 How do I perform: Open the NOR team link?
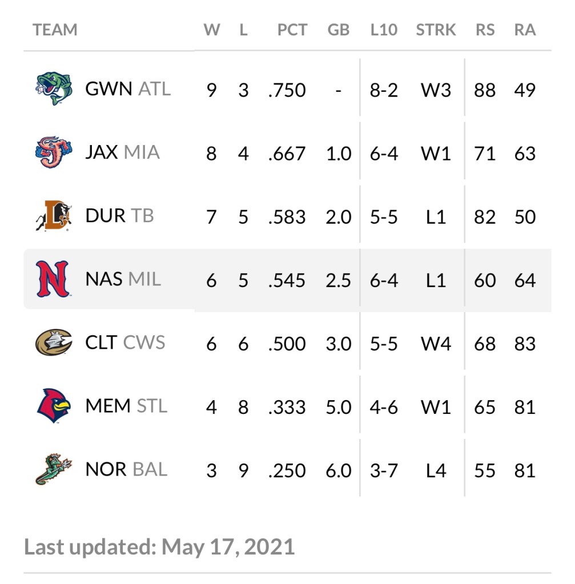106,469
